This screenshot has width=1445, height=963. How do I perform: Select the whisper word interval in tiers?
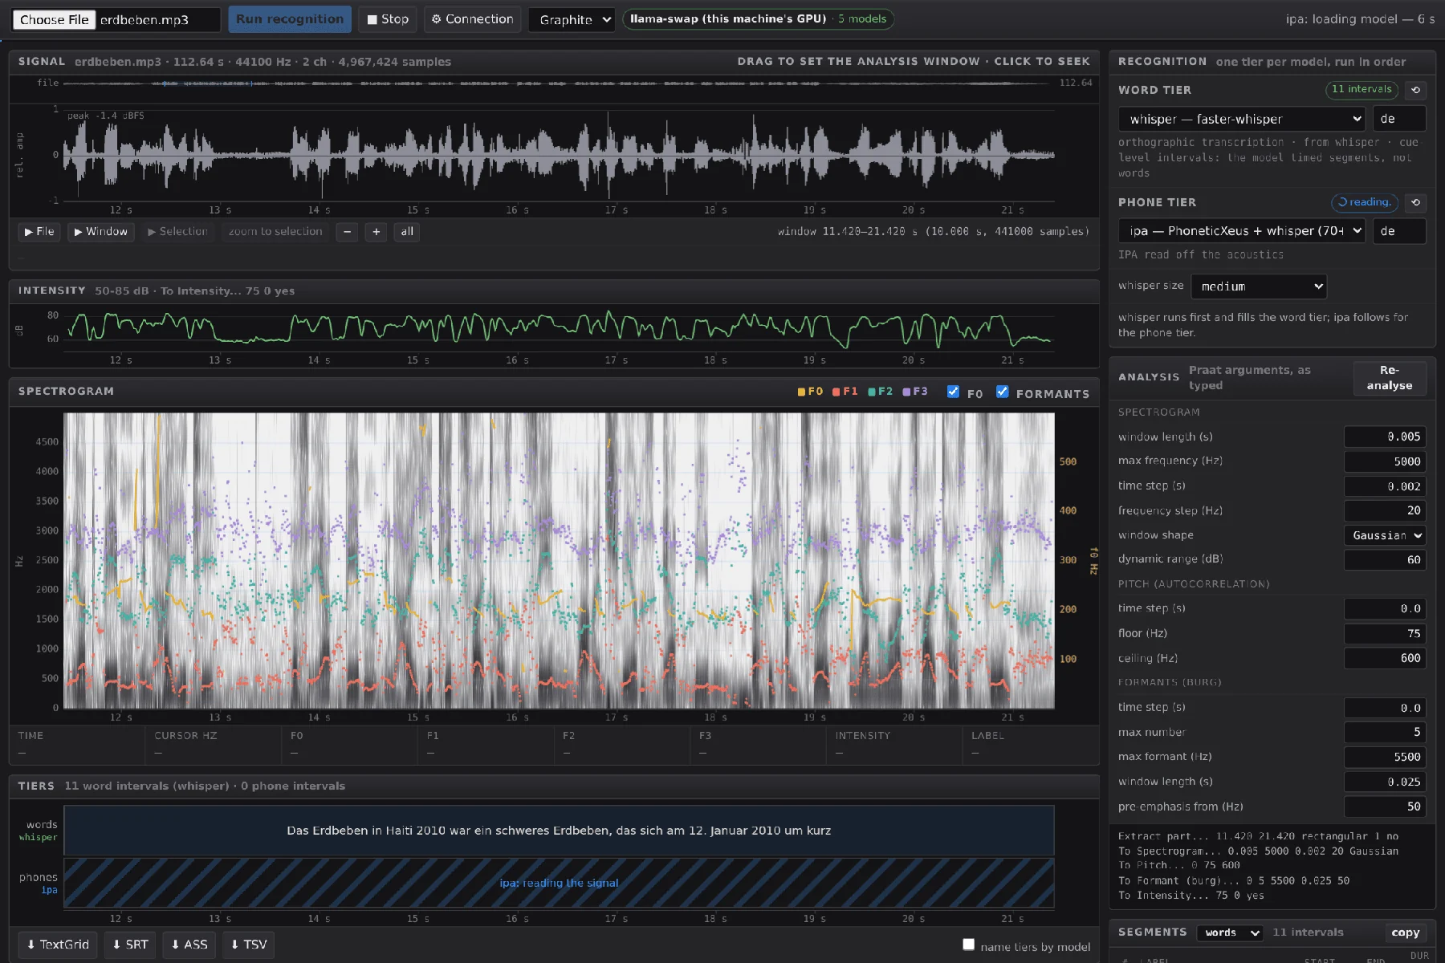(559, 831)
